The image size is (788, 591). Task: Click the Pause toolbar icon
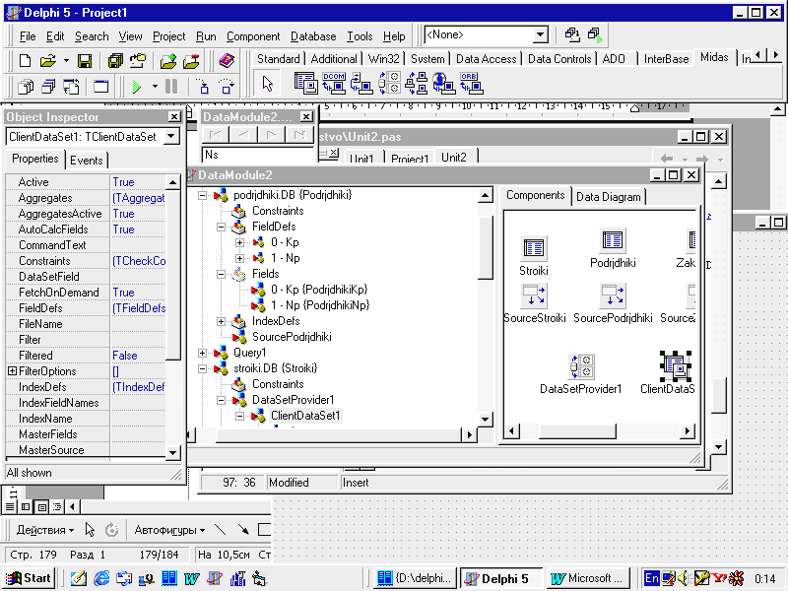[171, 87]
